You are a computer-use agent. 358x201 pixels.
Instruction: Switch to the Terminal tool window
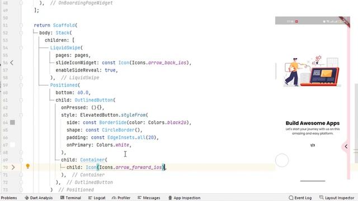tap(70, 198)
